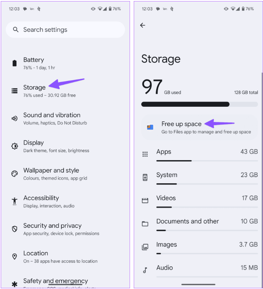Viewport: 263px width, 289px height.
Task: Tap Free up space button
Action: tap(199, 127)
